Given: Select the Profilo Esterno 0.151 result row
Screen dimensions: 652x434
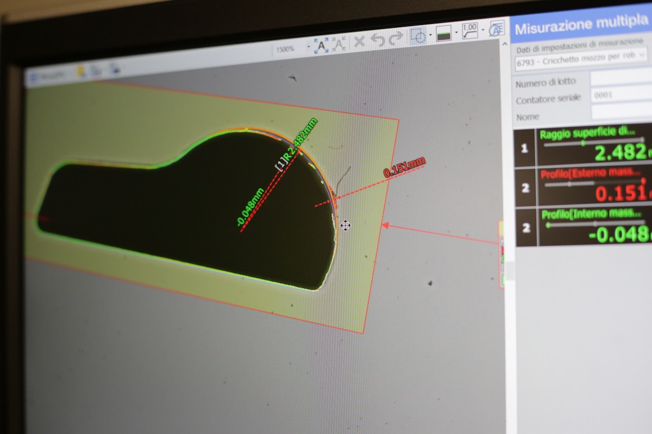Looking at the screenshot, I should (581, 187).
